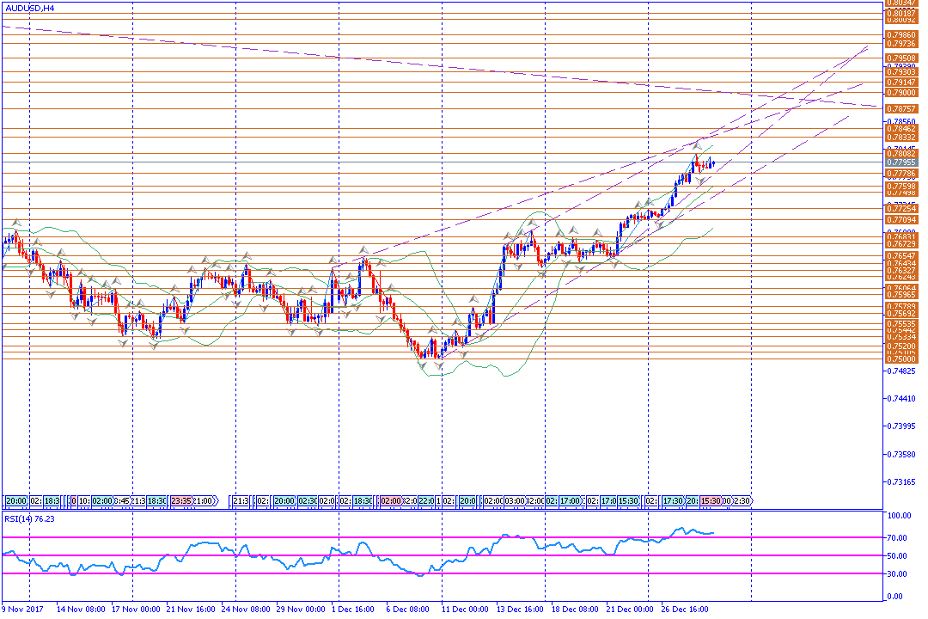The image size is (928, 619).
Task: Select the 3:45 event marker
Action: (x=122, y=501)
